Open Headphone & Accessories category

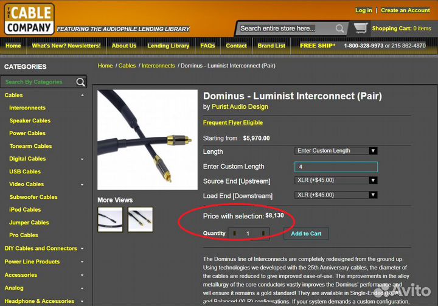40,301
